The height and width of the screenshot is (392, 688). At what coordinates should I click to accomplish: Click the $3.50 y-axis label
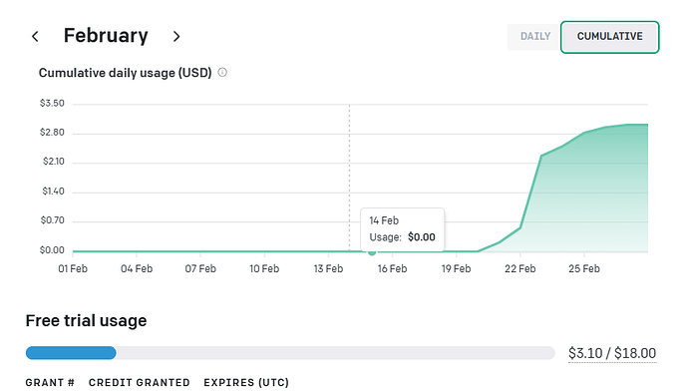click(x=52, y=103)
